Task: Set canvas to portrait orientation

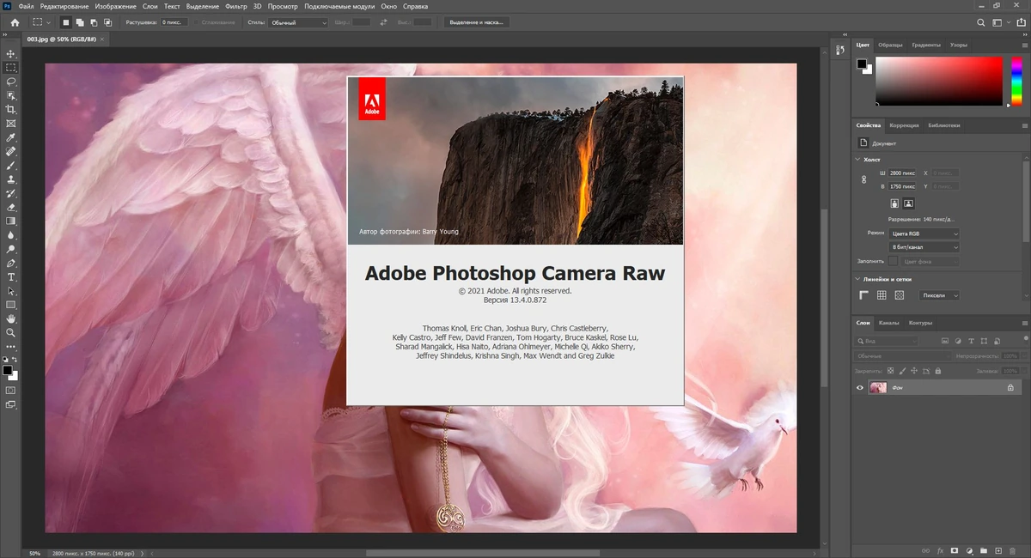Action: [894, 203]
